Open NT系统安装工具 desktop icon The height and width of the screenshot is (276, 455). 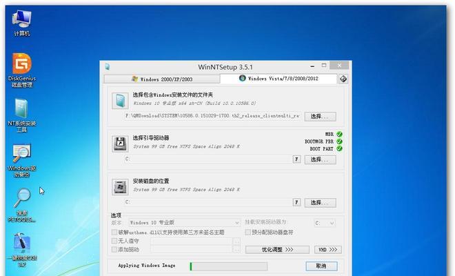22,116
